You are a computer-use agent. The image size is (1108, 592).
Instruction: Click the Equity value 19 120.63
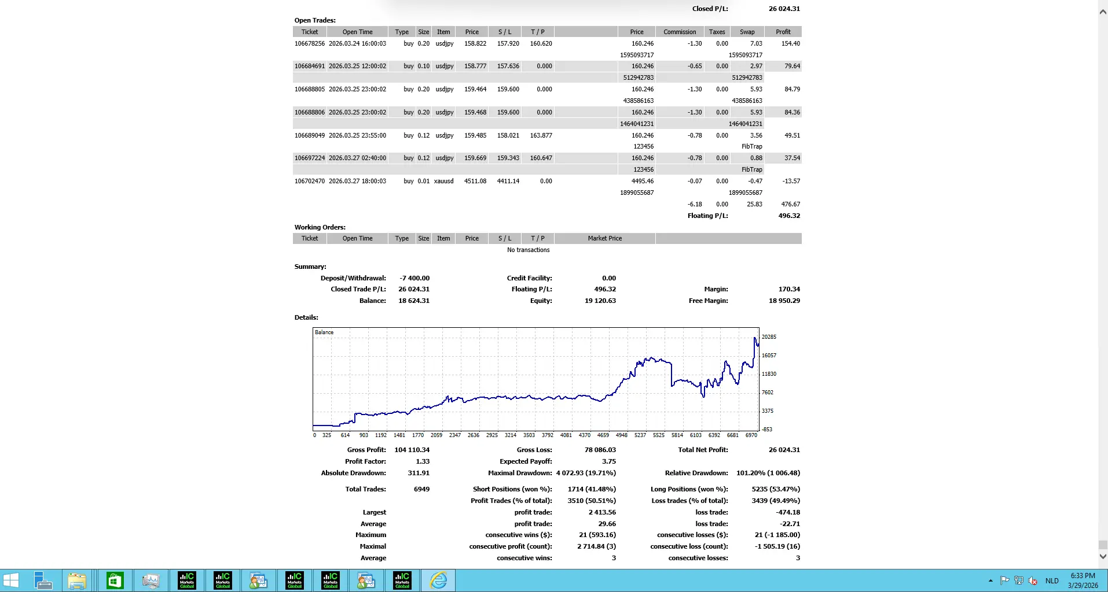[600, 301]
